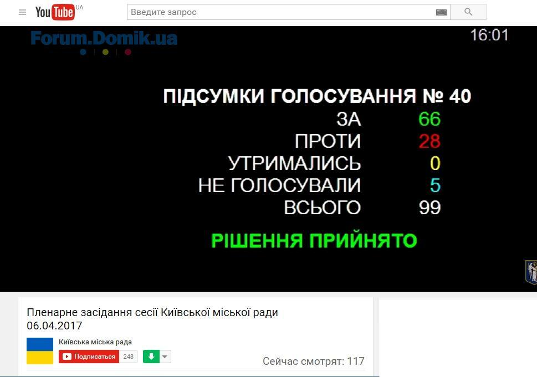This screenshot has width=537, height=377.
Task: Click the Kyiv coat of arms watermark
Action: click(x=531, y=272)
